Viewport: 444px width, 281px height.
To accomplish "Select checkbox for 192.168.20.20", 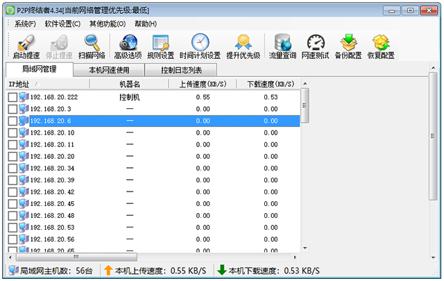I will [12, 157].
